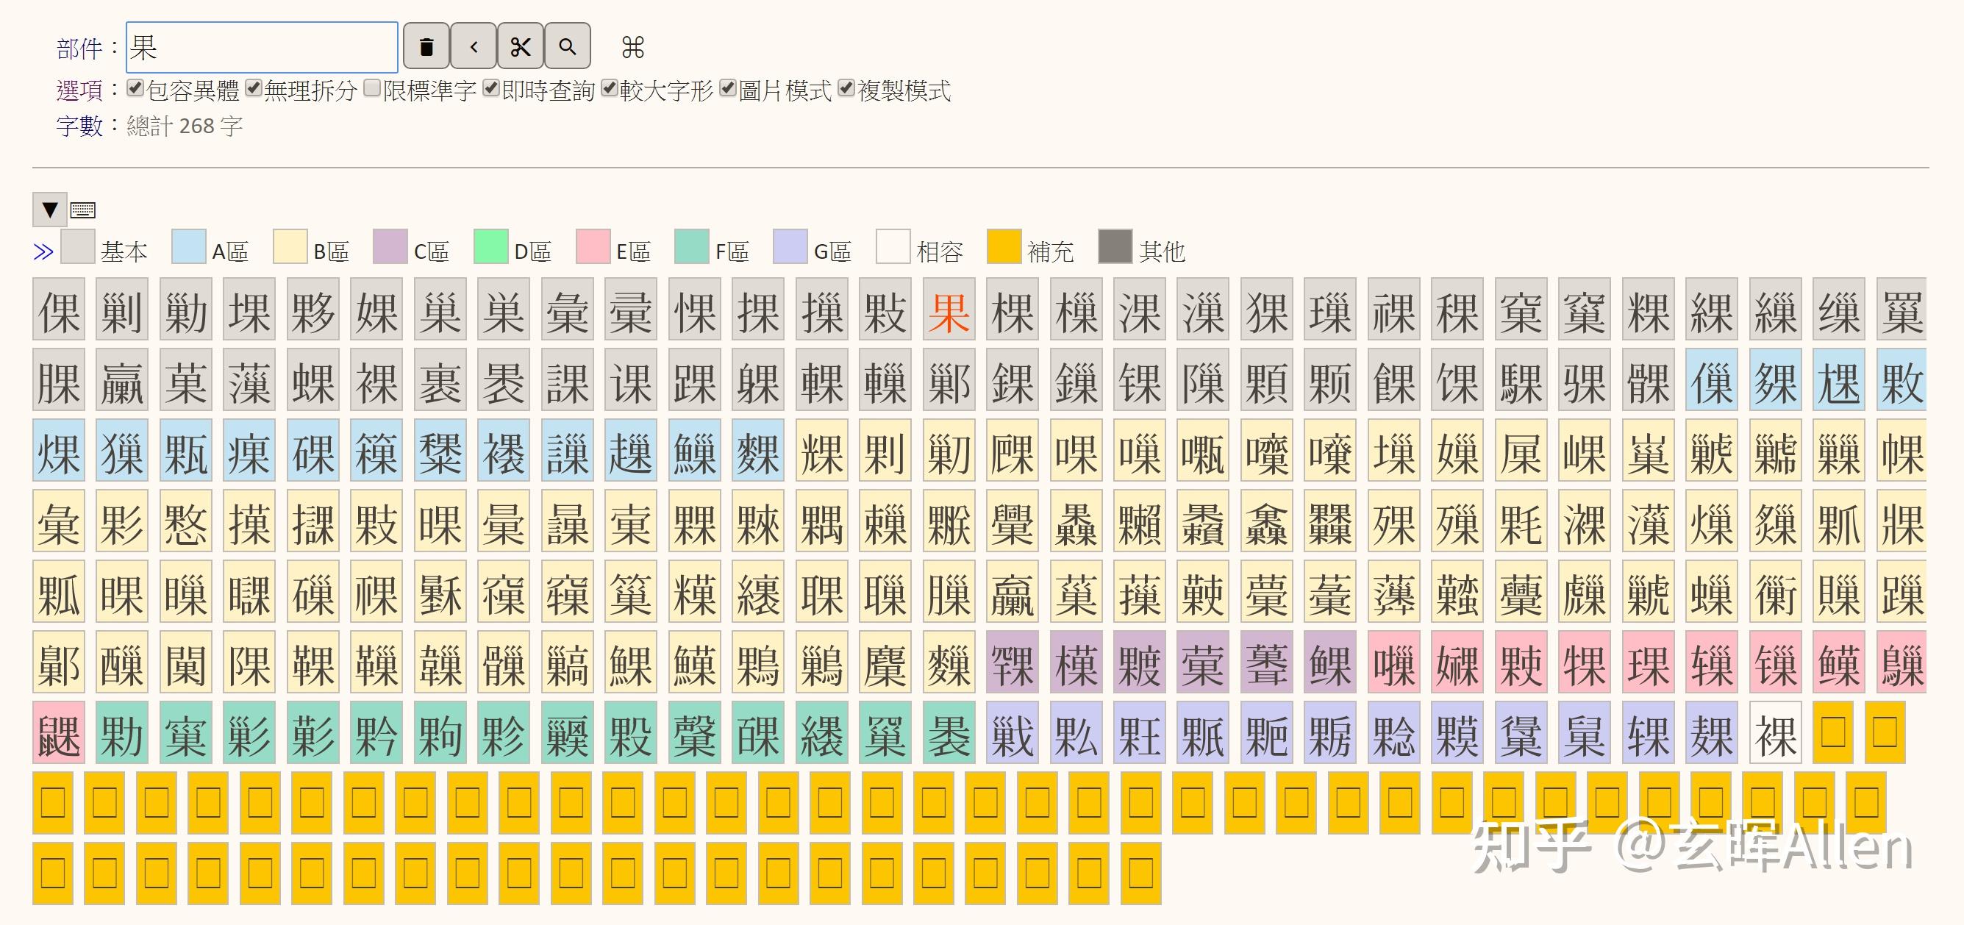Select the character 錁 tile
This screenshot has width=1964, height=925.
1013,379
